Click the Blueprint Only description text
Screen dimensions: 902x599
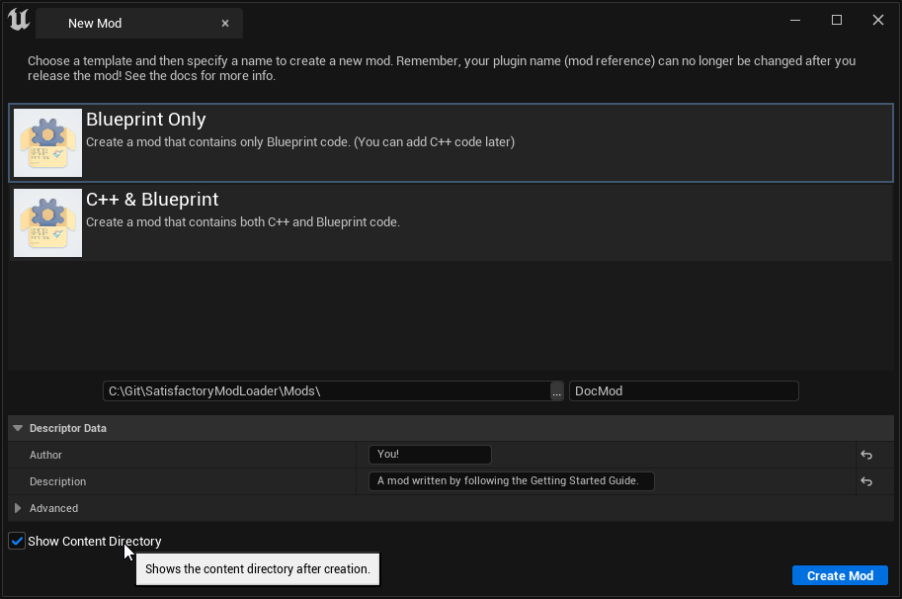click(x=300, y=142)
